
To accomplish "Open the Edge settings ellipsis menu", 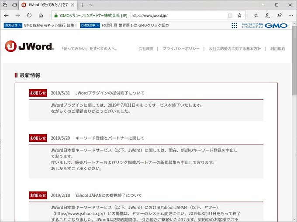I will pos(291,16).
